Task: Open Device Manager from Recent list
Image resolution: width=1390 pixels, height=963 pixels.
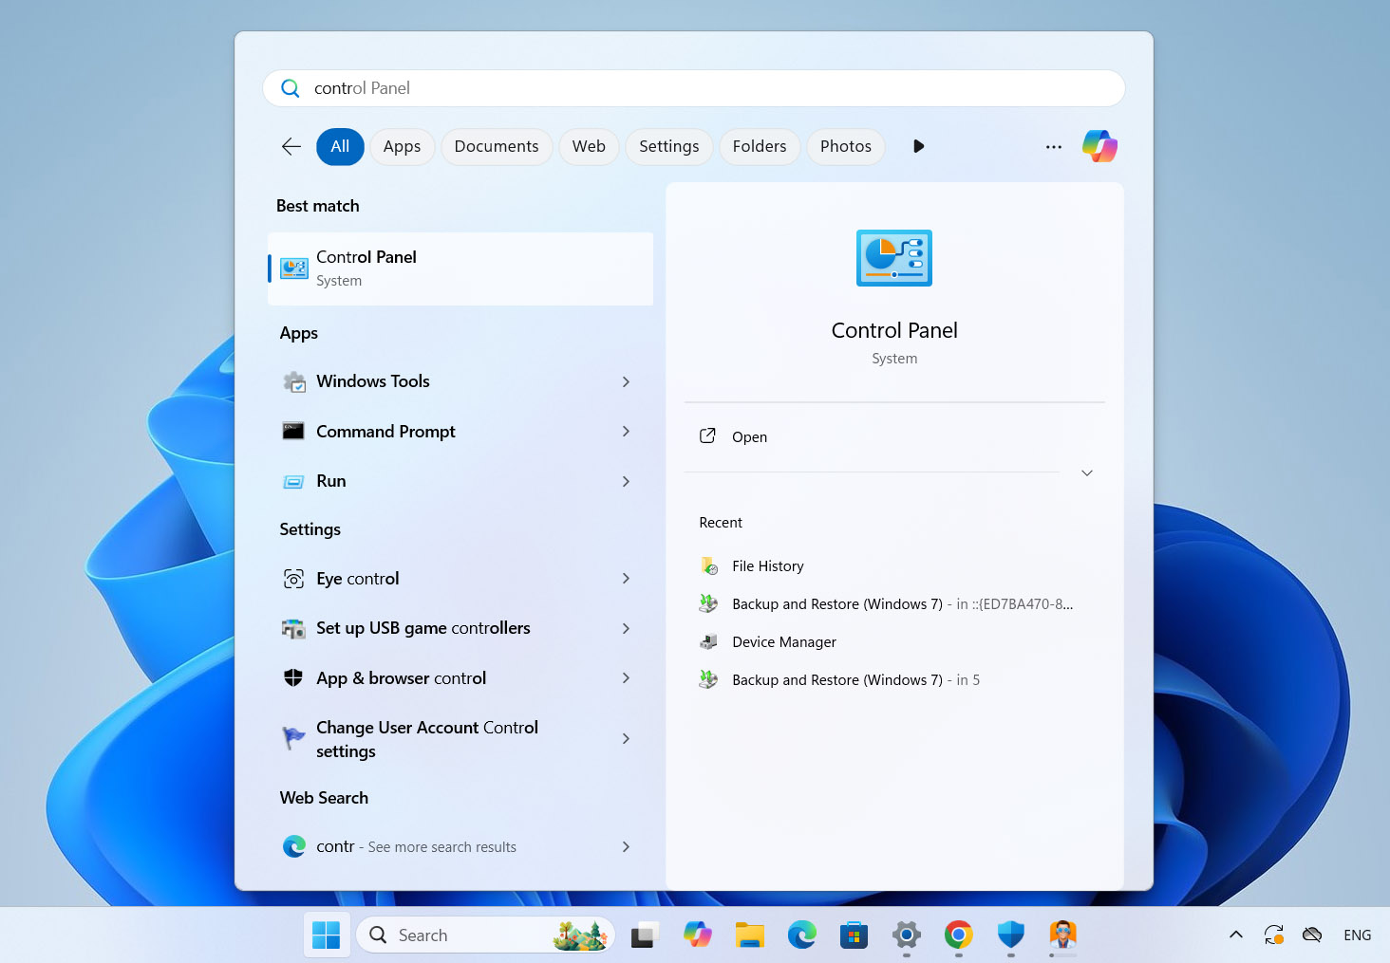Action: click(x=784, y=642)
